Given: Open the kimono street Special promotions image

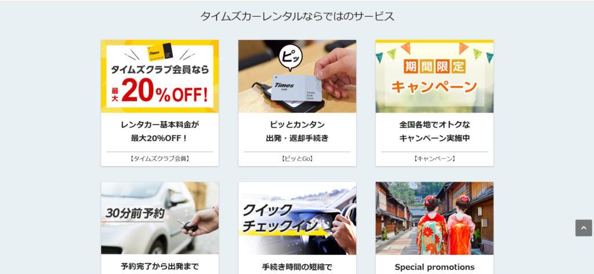Looking at the screenshot, I should (434, 218).
